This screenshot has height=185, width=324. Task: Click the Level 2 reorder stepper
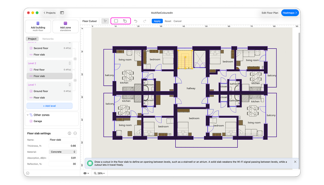coord(70,63)
